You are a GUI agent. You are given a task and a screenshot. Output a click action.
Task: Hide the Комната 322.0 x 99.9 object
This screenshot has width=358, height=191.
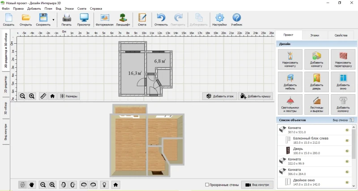coord(347,162)
